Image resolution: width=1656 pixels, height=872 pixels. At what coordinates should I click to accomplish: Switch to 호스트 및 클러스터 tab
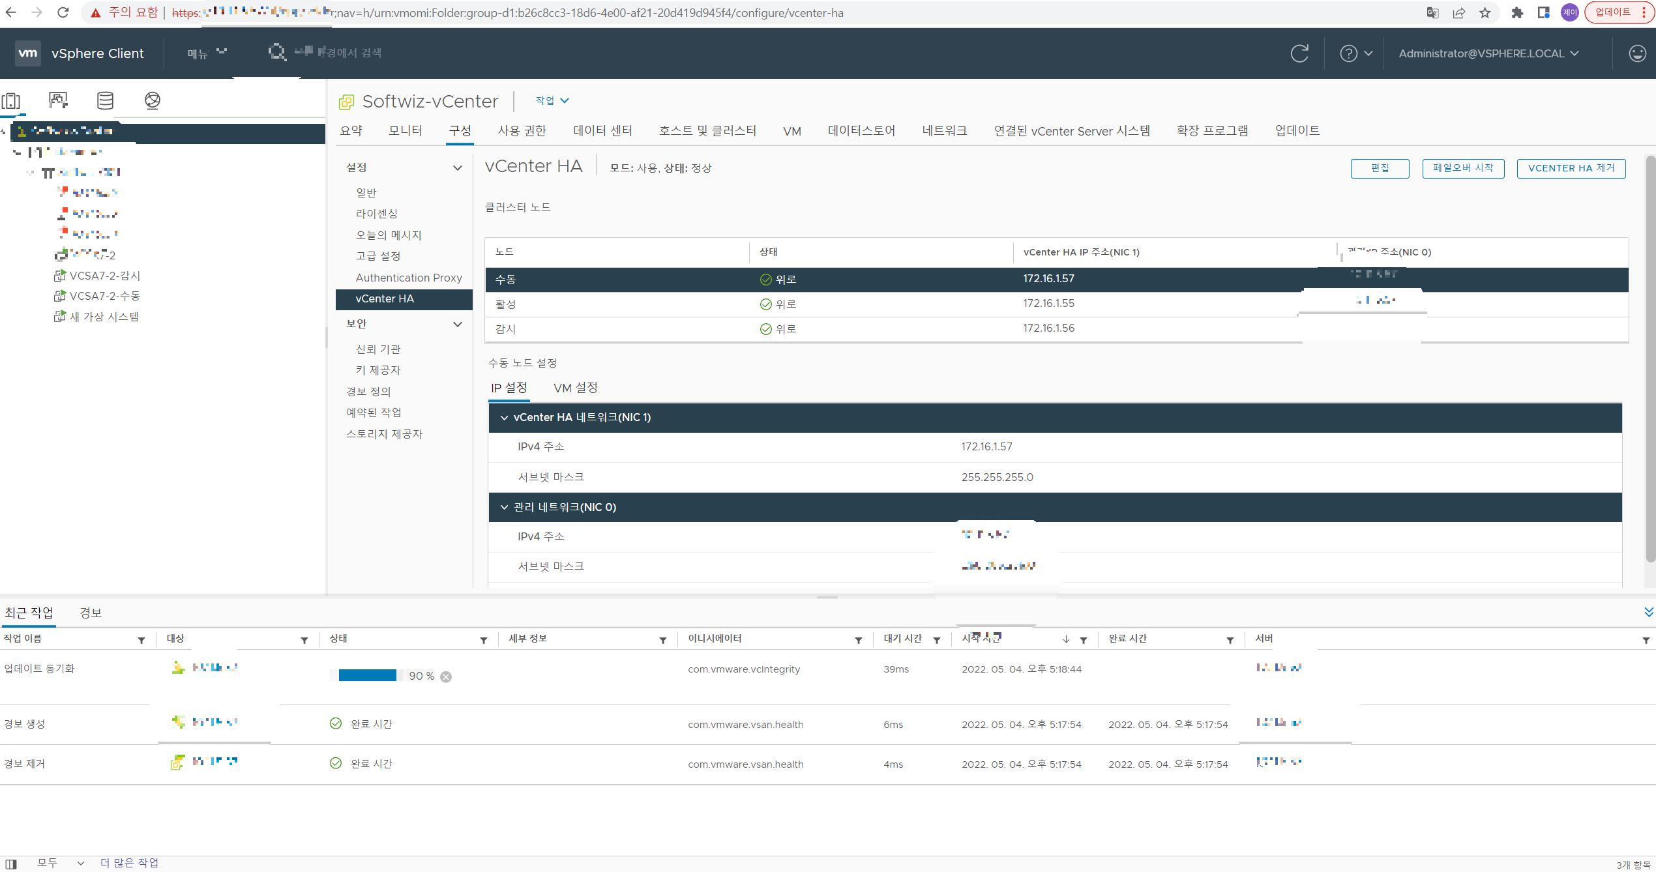[707, 131]
